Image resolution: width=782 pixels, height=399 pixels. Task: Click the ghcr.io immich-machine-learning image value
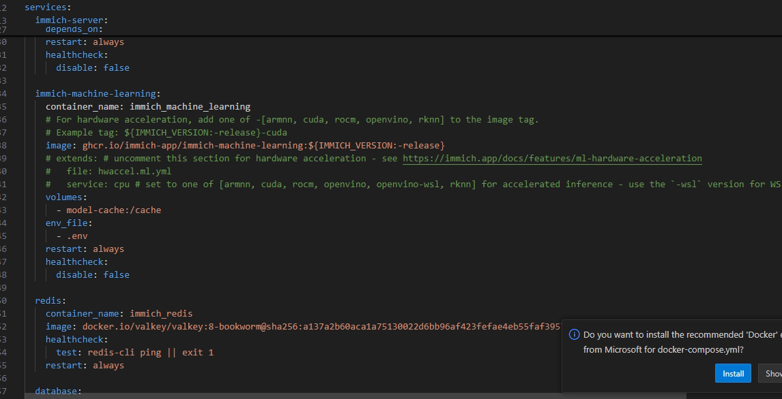[x=263, y=146]
